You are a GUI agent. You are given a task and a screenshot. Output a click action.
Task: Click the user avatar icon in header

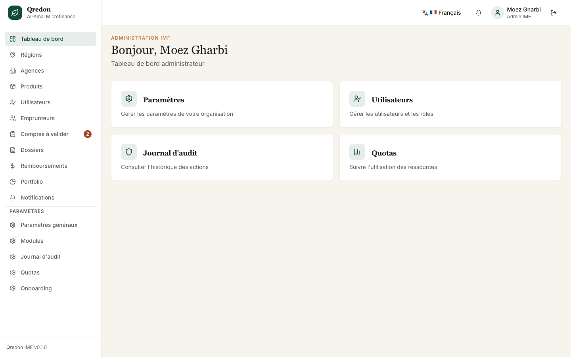(498, 13)
